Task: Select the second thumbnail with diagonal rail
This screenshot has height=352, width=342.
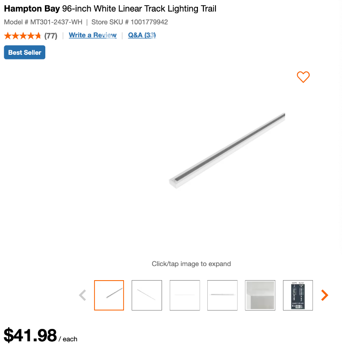Action: pos(147,295)
